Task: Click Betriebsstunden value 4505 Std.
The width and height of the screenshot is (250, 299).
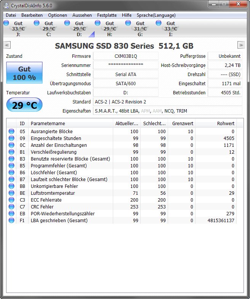Action: [x=225, y=93]
